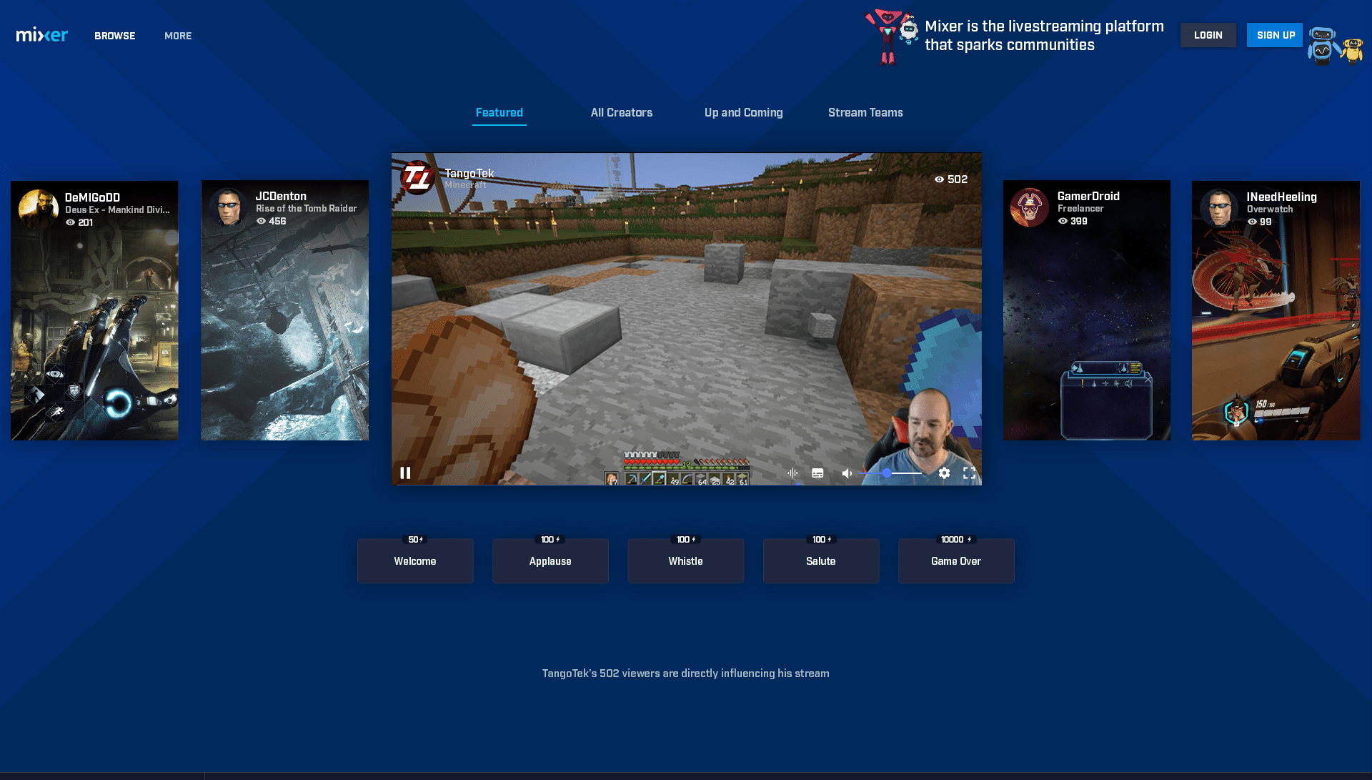This screenshot has width=1372, height=780.
Task: Click the Mixer logo
Action: click(42, 35)
